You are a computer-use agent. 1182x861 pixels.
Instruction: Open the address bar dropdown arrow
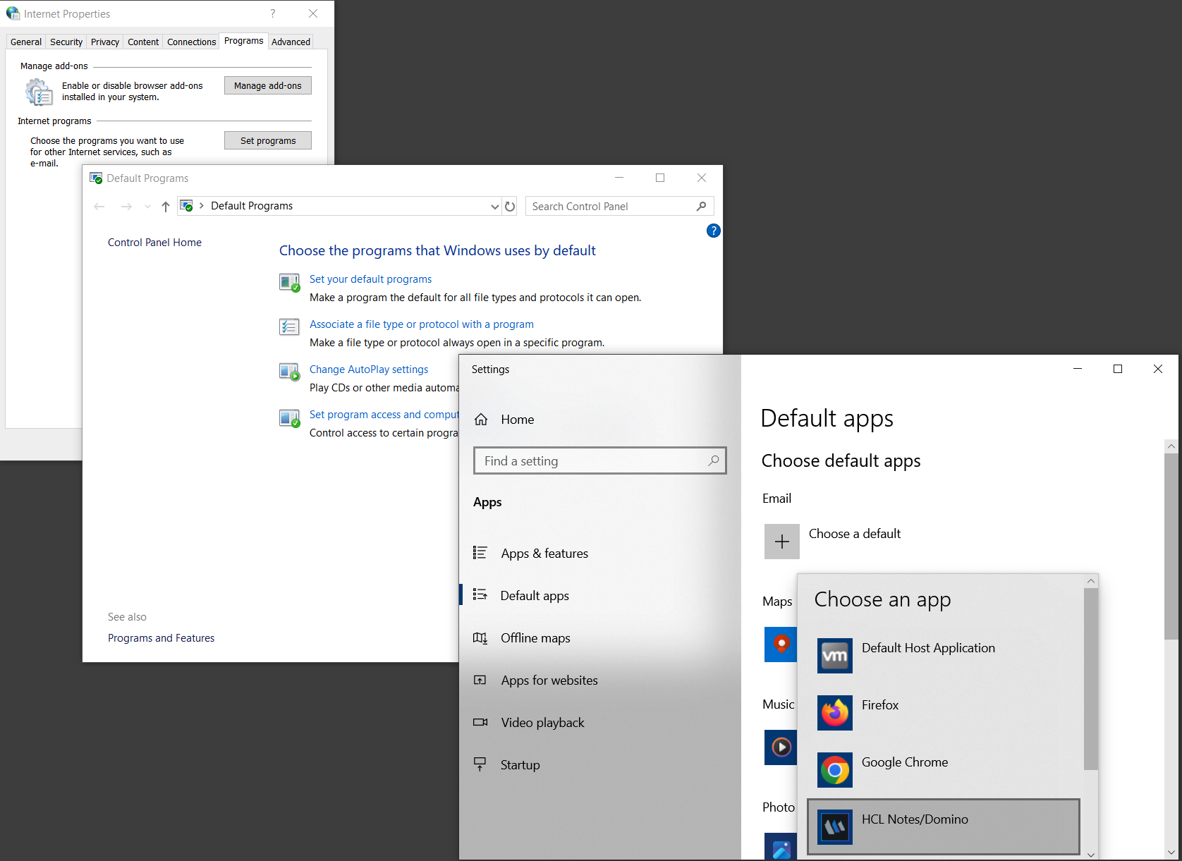click(x=494, y=206)
